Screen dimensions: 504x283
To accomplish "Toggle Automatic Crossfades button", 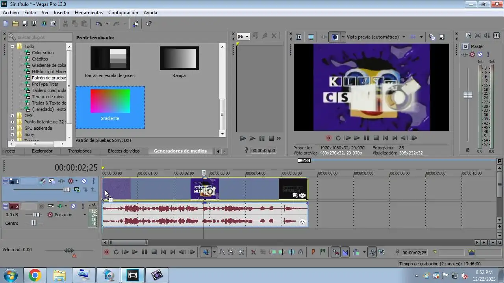I will pyautogui.click(x=345, y=252).
